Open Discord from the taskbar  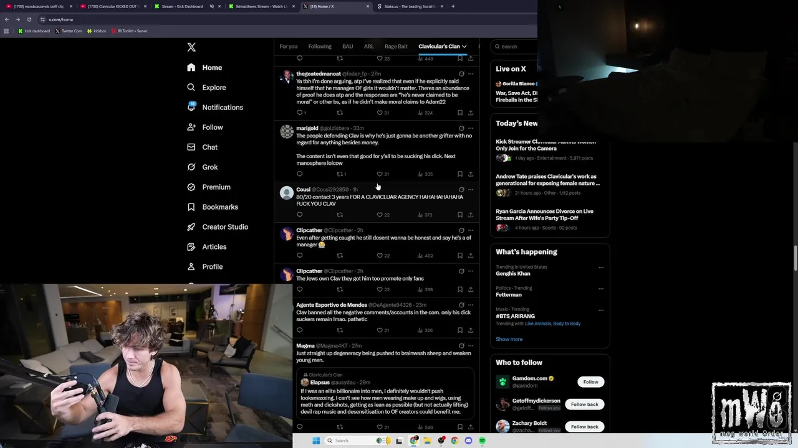click(468, 441)
